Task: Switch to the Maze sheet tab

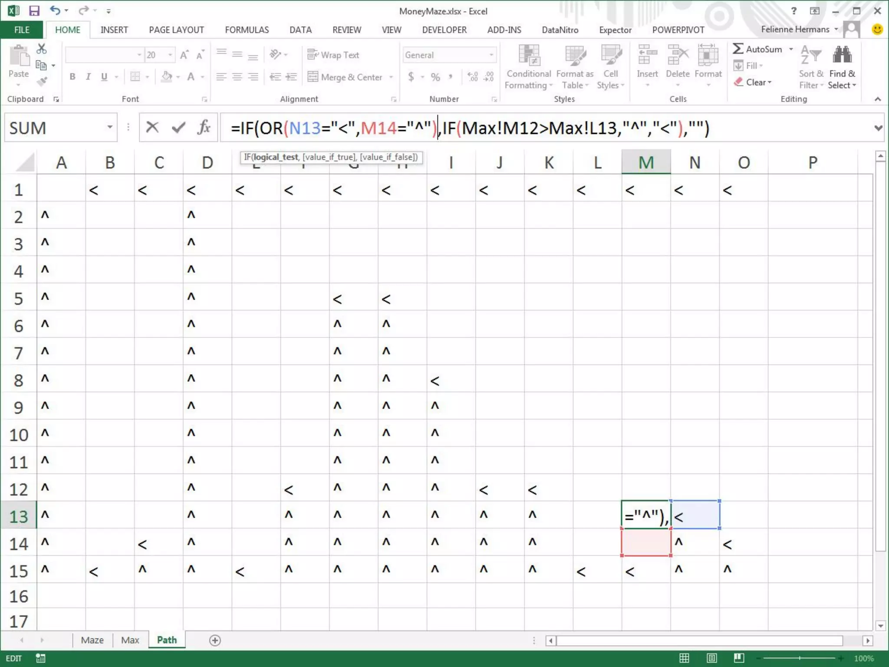Action: [92, 640]
